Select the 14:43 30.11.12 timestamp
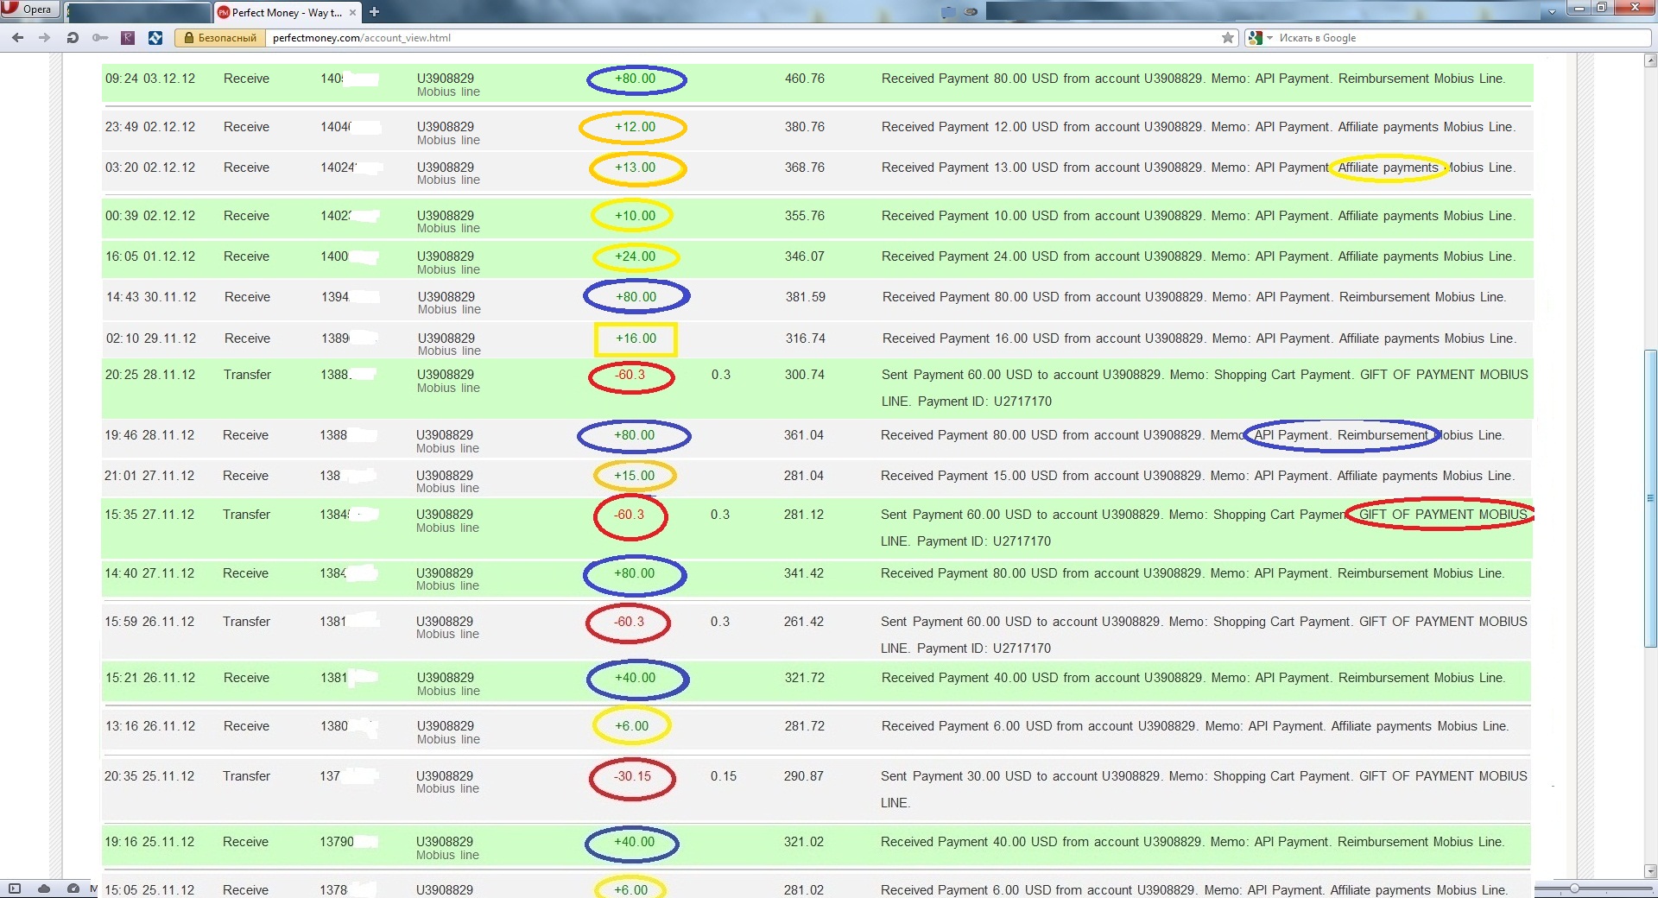 (151, 297)
